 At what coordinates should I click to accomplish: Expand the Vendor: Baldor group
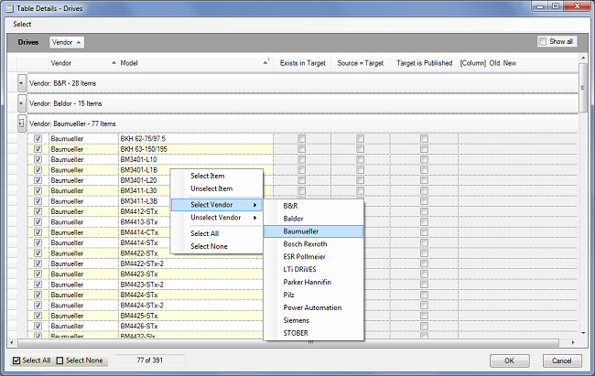22,102
